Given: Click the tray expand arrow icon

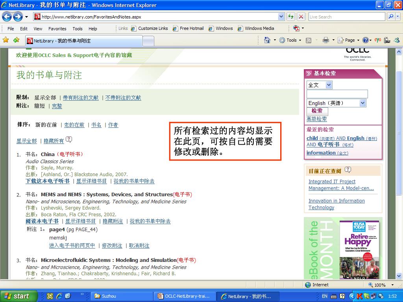Looking at the screenshot, I should point(352,296).
